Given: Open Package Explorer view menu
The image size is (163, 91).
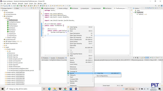Looking at the screenshot, I should coord(35,8).
